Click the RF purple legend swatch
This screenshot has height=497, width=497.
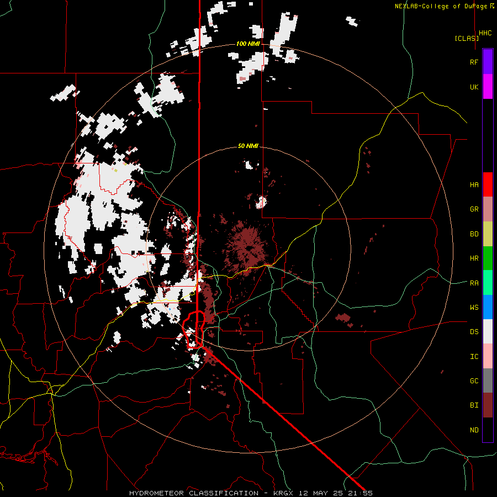click(488, 62)
